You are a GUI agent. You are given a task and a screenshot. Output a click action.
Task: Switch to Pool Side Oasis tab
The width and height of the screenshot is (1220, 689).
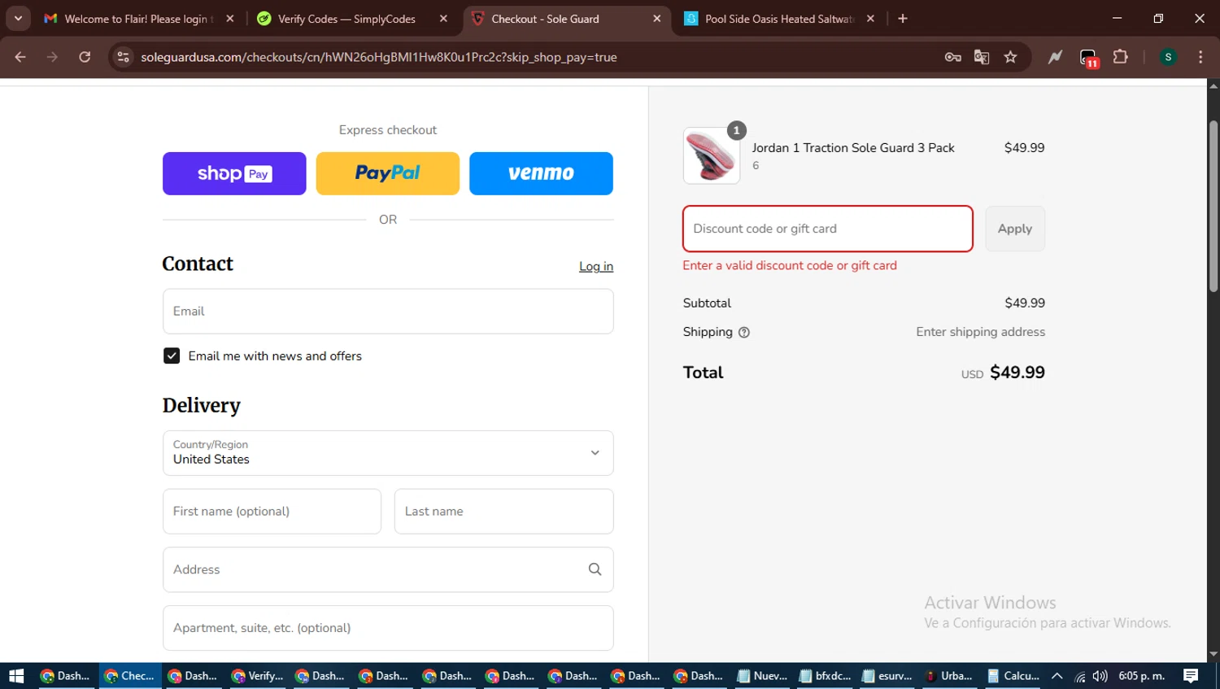point(778,18)
